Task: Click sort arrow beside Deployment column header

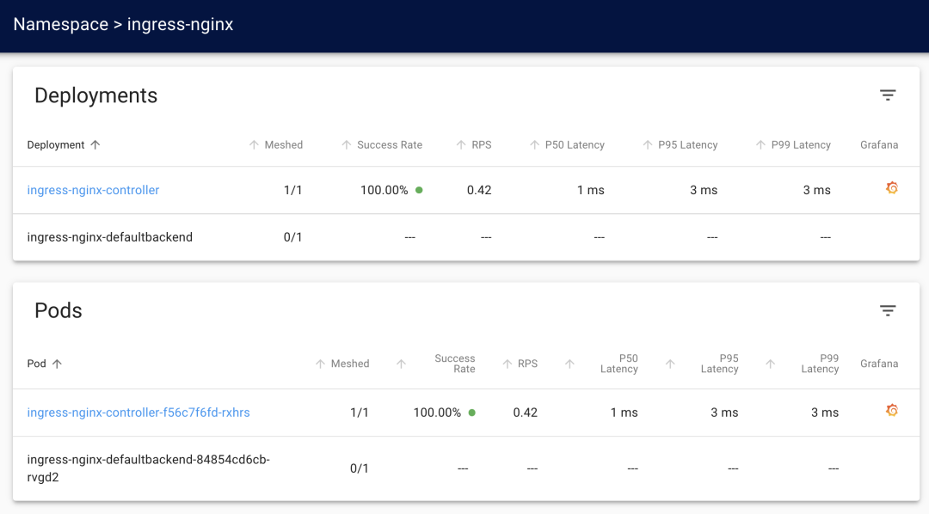Action: 95,145
